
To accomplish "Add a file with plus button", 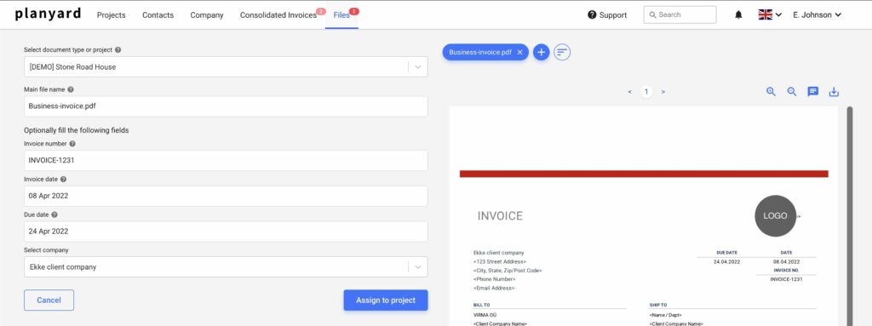I will tap(541, 52).
